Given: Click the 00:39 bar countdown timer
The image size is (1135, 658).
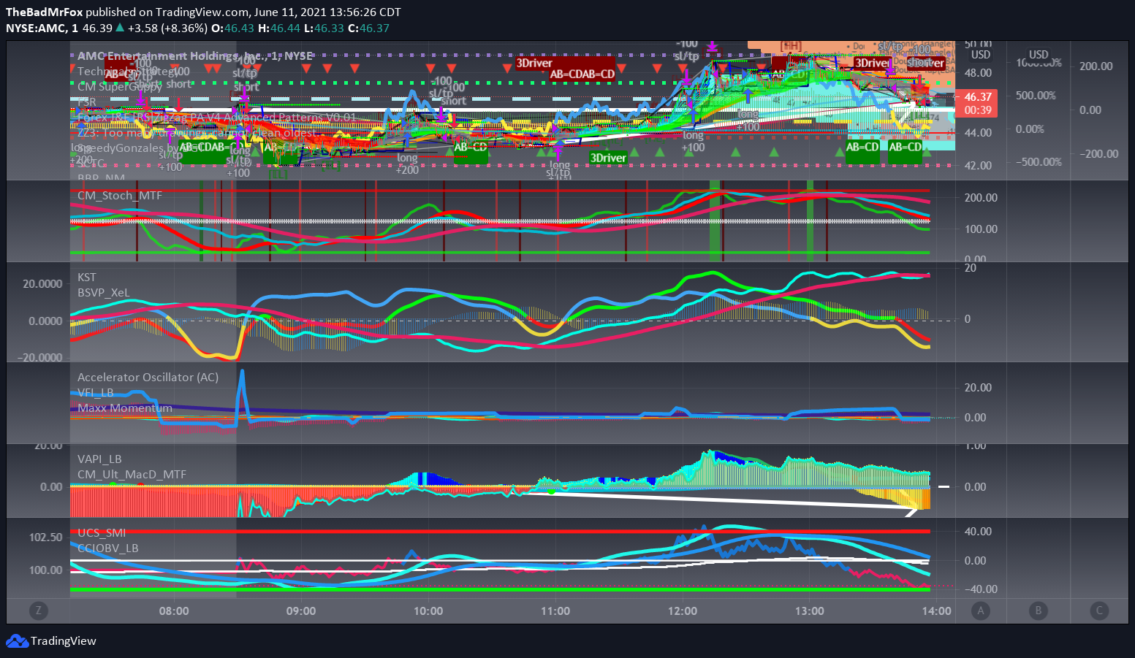Looking at the screenshot, I should click(x=977, y=110).
